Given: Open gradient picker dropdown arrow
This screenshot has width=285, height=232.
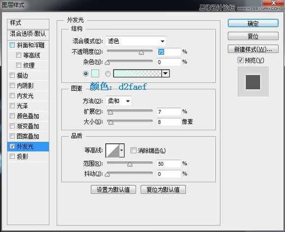Looking at the screenshot, I should click(x=166, y=74).
